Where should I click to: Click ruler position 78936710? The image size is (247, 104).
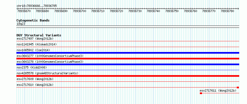(x=98, y=11)
